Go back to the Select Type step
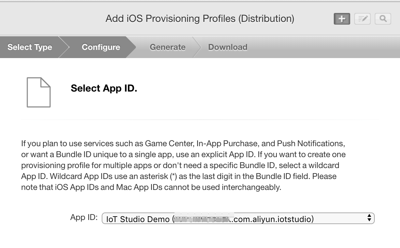The image size is (400, 248). tap(30, 47)
